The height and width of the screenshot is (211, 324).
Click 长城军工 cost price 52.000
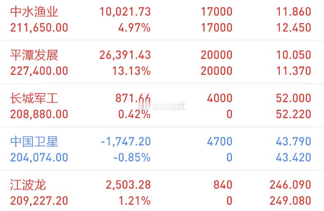coord(293,98)
